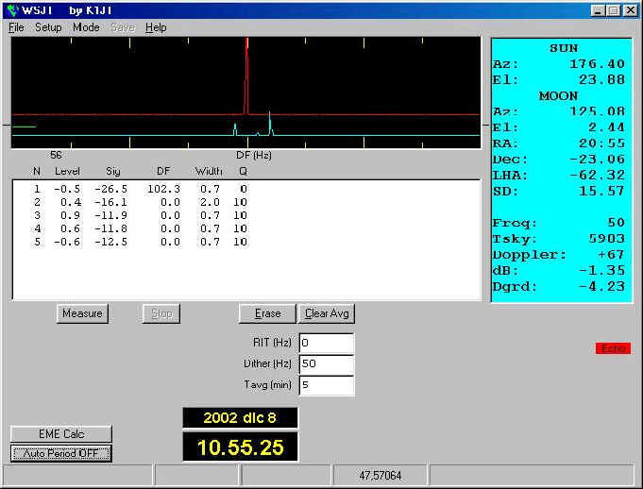Open the Help menu

tap(156, 27)
